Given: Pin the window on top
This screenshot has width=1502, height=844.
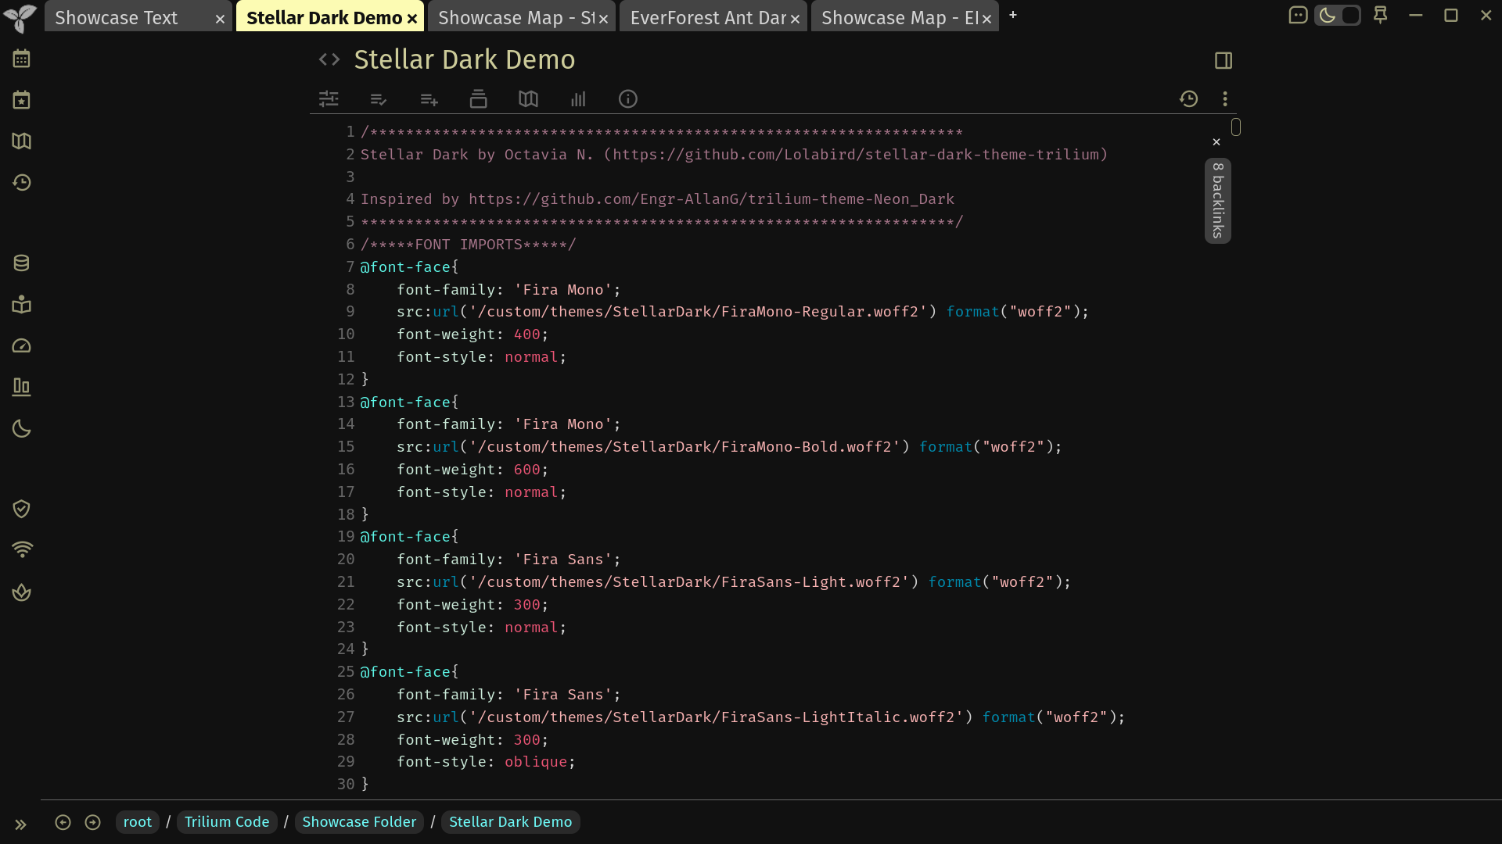Looking at the screenshot, I should [x=1381, y=16].
